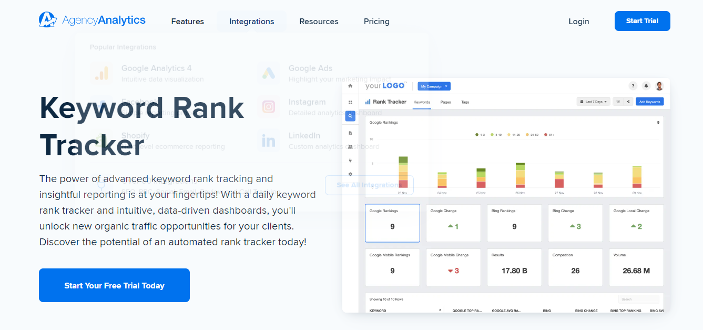Click the 51+ legend color dot
Screen dimensions: 703x330
(546, 135)
